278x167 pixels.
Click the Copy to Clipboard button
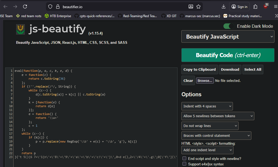[200, 69]
